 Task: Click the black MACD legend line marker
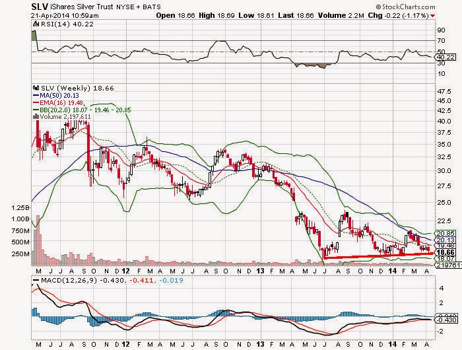pos(36,280)
